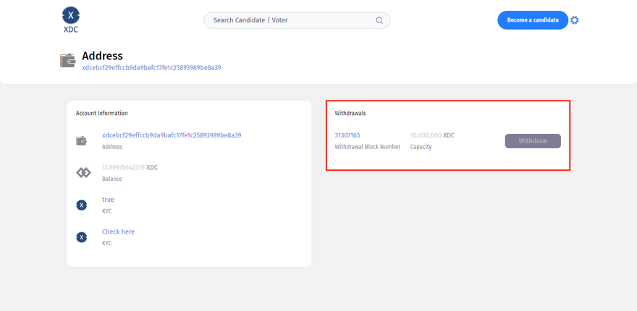
Task: Click the wallet icon beside Address heading
Action: (x=68, y=61)
